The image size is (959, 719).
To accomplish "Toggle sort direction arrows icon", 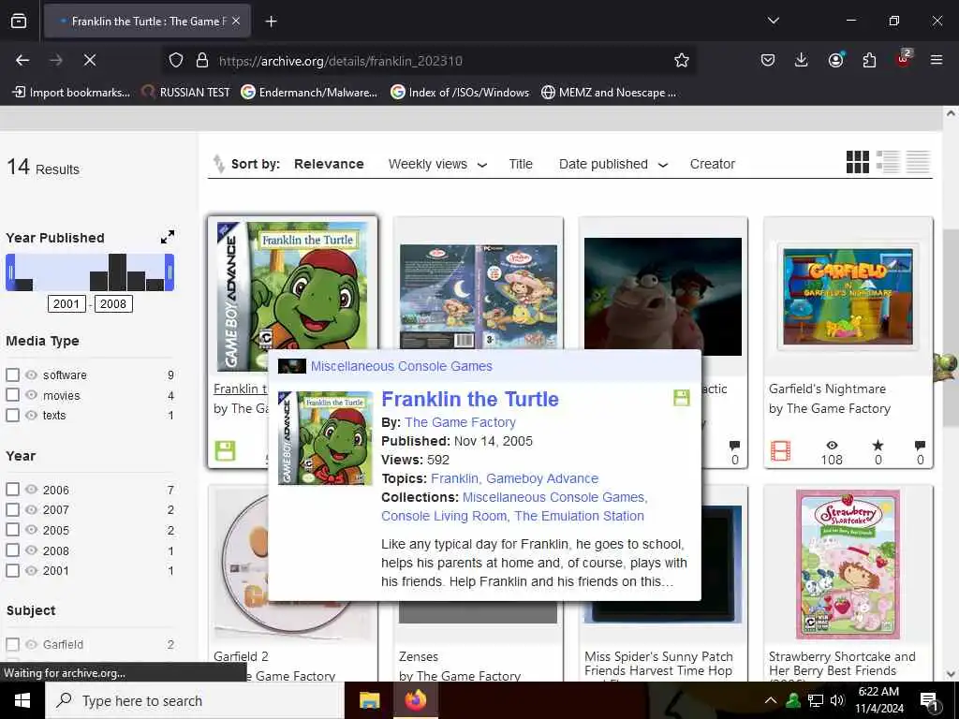I will [x=218, y=164].
